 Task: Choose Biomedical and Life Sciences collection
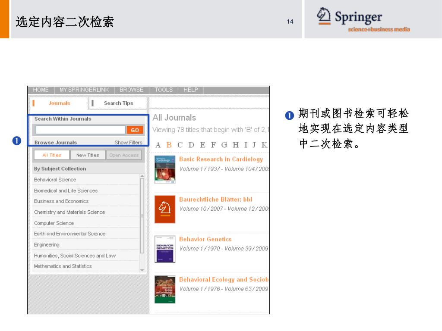click(x=66, y=190)
